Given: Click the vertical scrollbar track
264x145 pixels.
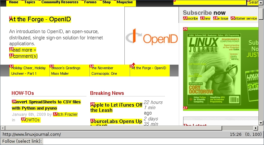Looking at the screenshot, I should (x=261, y=82).
